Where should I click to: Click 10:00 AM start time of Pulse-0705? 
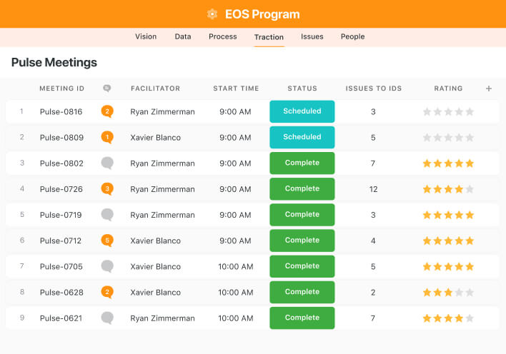coord(236,267)
